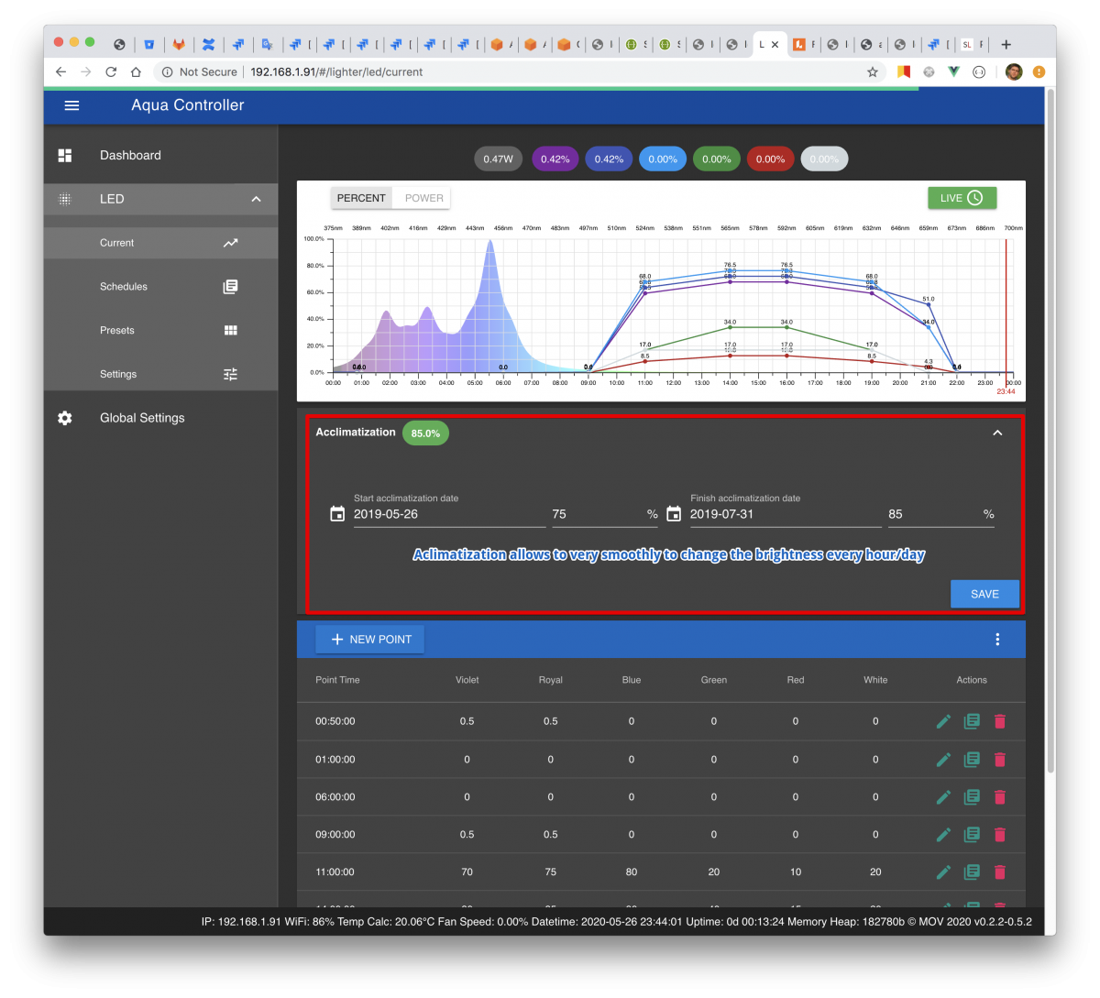Viewport: 1100px width, 998px height.
Task: Click the violet 0.42% channel chip
Action: (x=555, y=159)
